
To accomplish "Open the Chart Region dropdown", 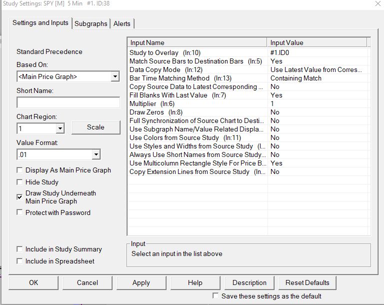I will [60, 128].
